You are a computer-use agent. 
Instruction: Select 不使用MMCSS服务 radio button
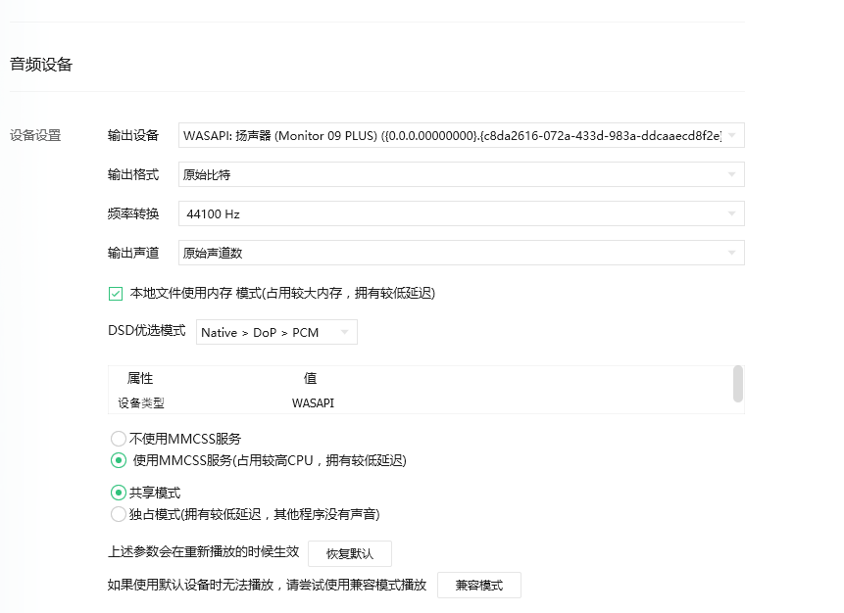pyautogui.click(x=119, y=439)
